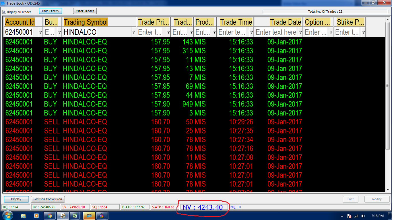This screenshot has width=396, height=220.
Task: Click the Filter Trades button
Action: 85,11
